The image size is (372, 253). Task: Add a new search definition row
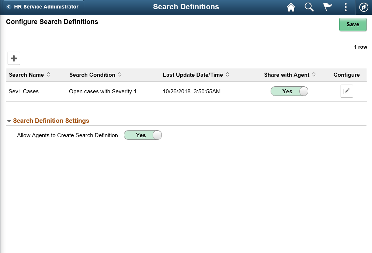(14, 58)
